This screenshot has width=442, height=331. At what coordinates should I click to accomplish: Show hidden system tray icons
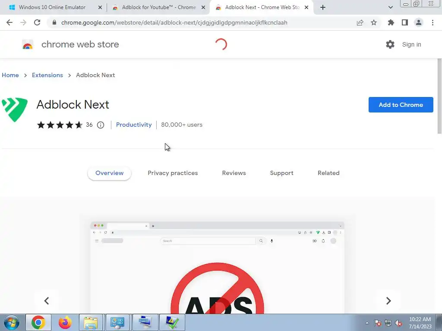point(367,323)
